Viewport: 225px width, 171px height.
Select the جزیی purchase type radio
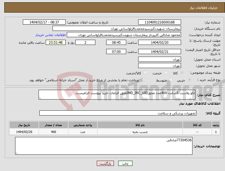(x=189, y=79)
